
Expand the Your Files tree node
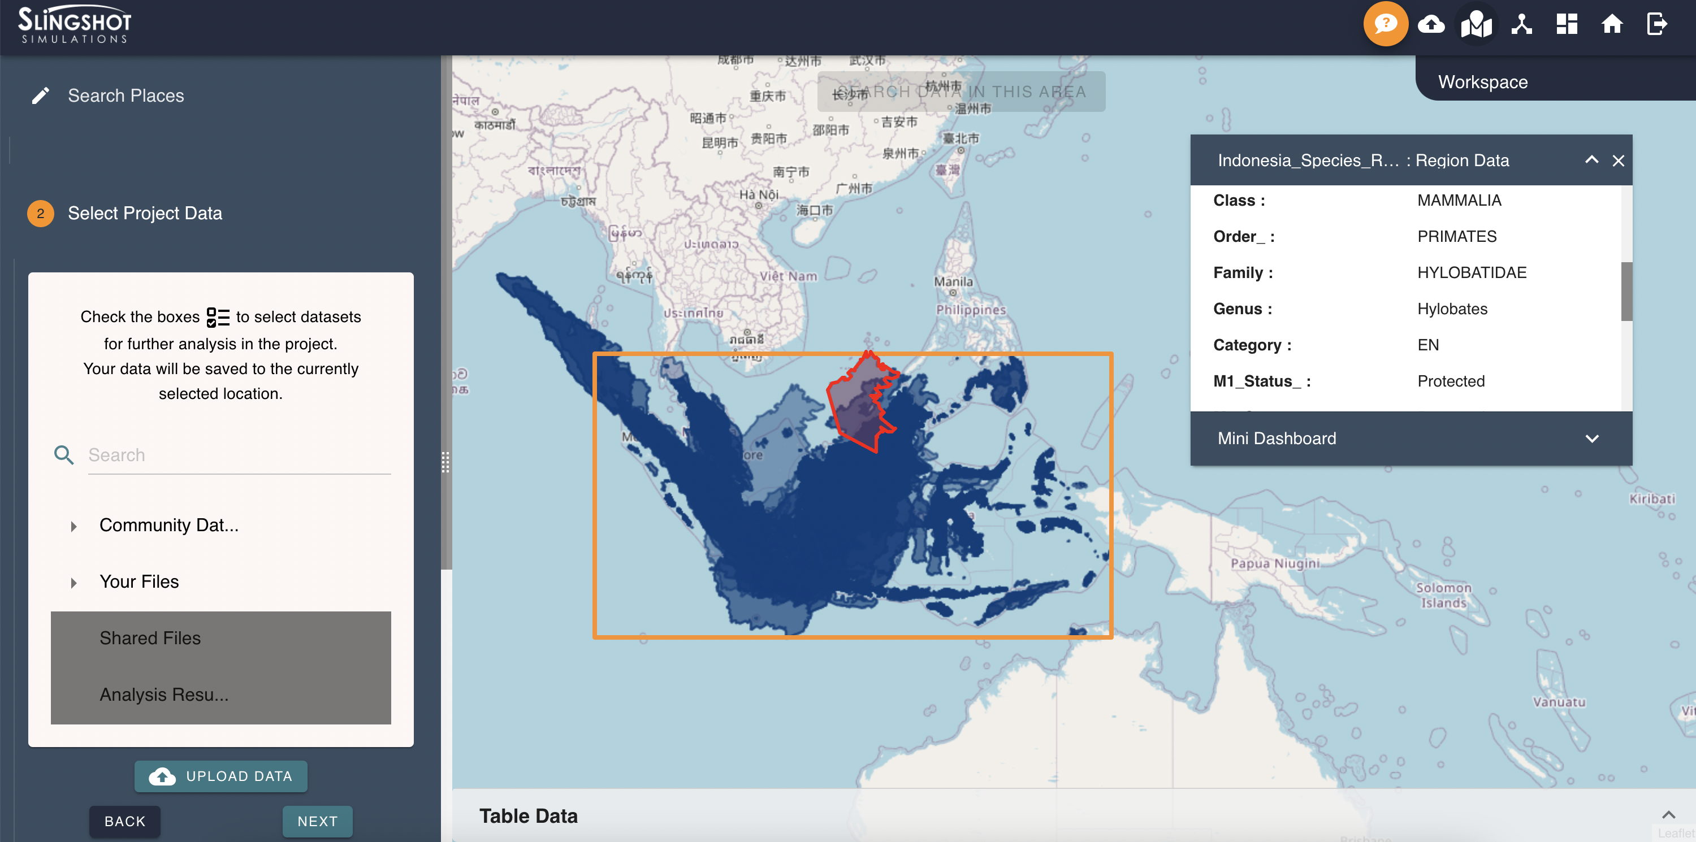pos(73,583)
